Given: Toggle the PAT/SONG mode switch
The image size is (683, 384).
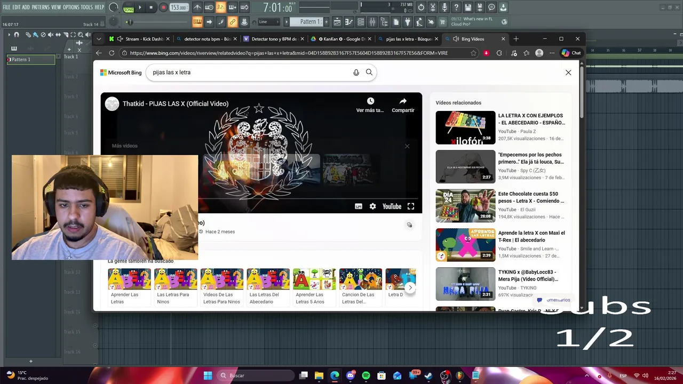Looking at the screenshot, I should (129, 7).
